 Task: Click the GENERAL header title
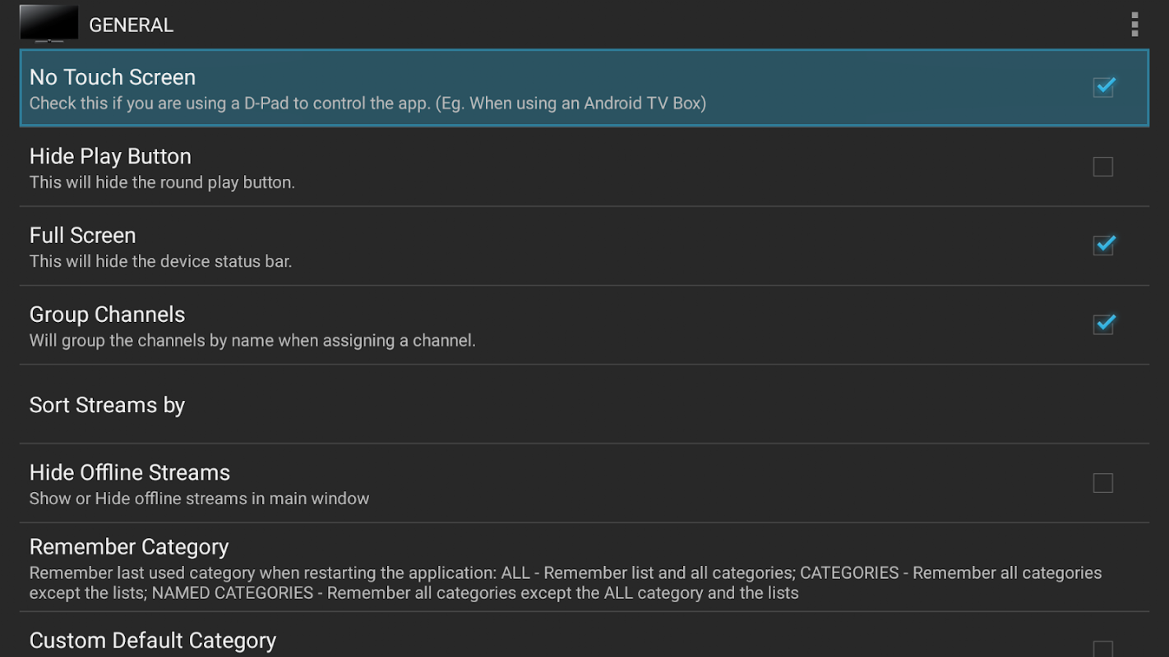pyautogui.click(x=131, y=25)
